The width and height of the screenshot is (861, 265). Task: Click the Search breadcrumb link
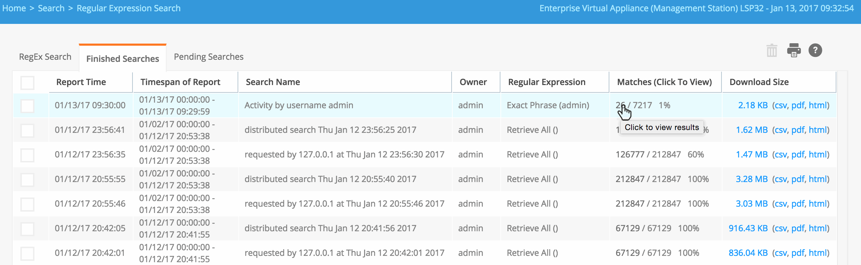pos(51,8)
